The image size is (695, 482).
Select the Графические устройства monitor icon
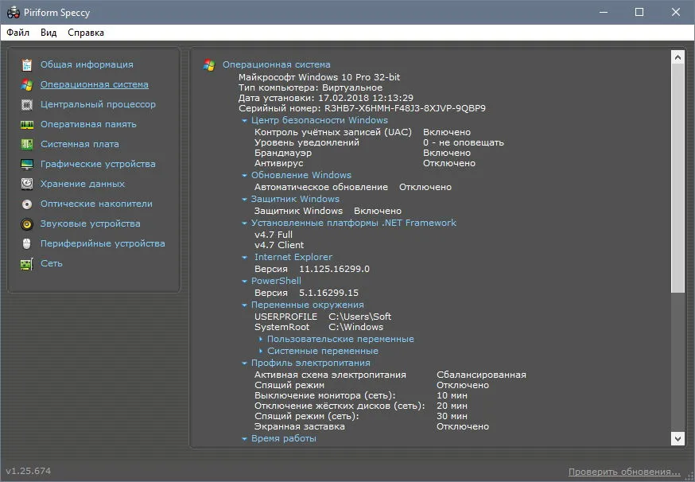coord(27,164)
